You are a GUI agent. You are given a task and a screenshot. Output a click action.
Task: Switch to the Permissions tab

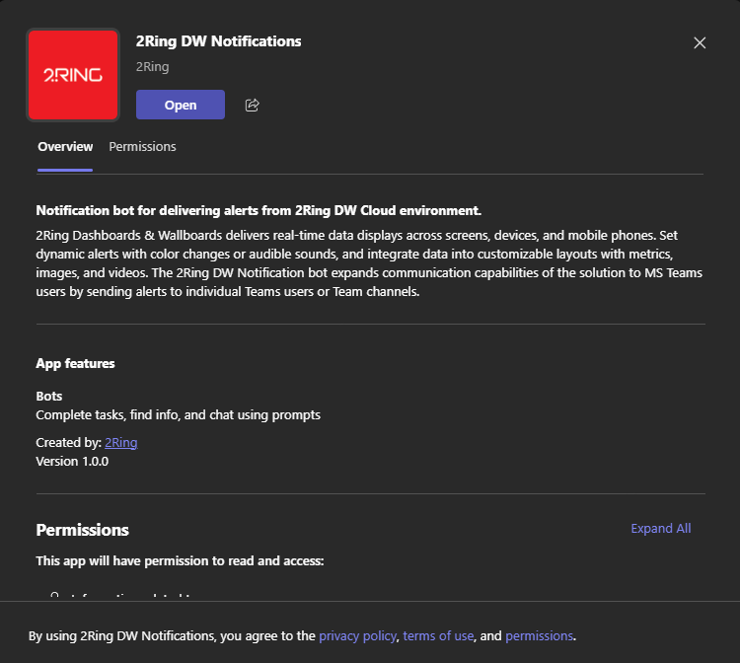click(x=142, y=147)
